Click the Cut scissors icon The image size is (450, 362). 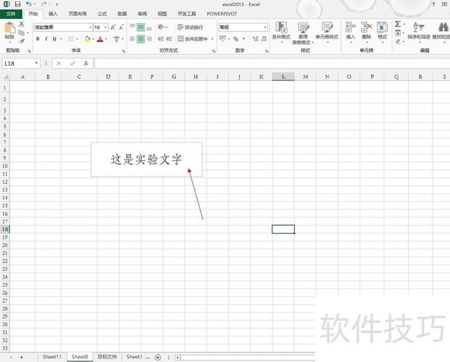(x=22, y=24)
